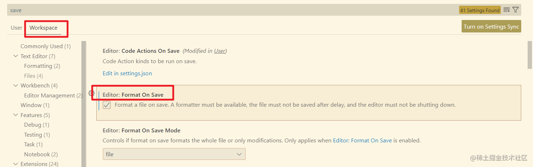The width and height of the screenshot is (533, 167).
Task: Open Edit in settings.json link
Action: point(127,73)
